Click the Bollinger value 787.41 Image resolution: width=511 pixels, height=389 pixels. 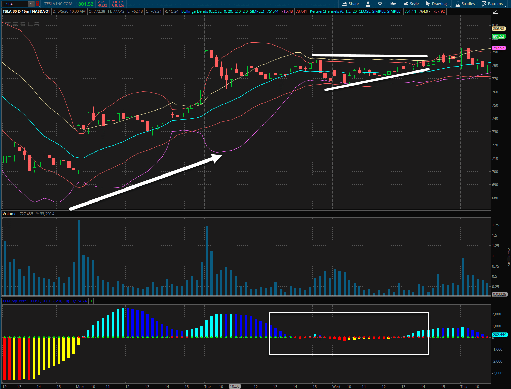301,11
